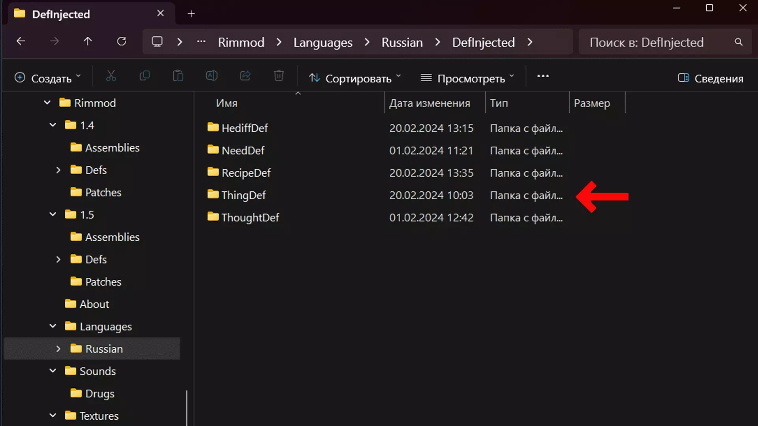Click the Rename icon in toolbar
Screen dimensions: 758x426
tap(212, 76)
